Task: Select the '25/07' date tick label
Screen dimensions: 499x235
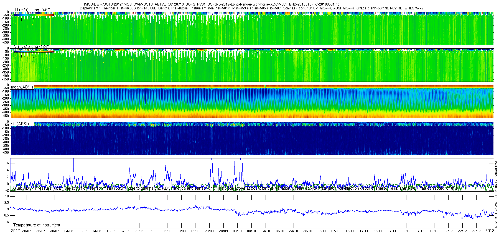Action: tap(41, 231)
